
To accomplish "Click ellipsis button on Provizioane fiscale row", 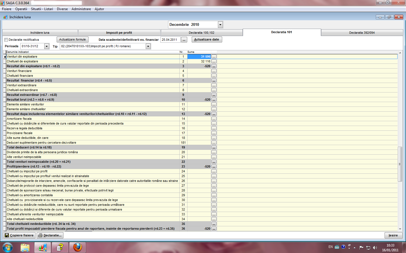I will [214, 133].
